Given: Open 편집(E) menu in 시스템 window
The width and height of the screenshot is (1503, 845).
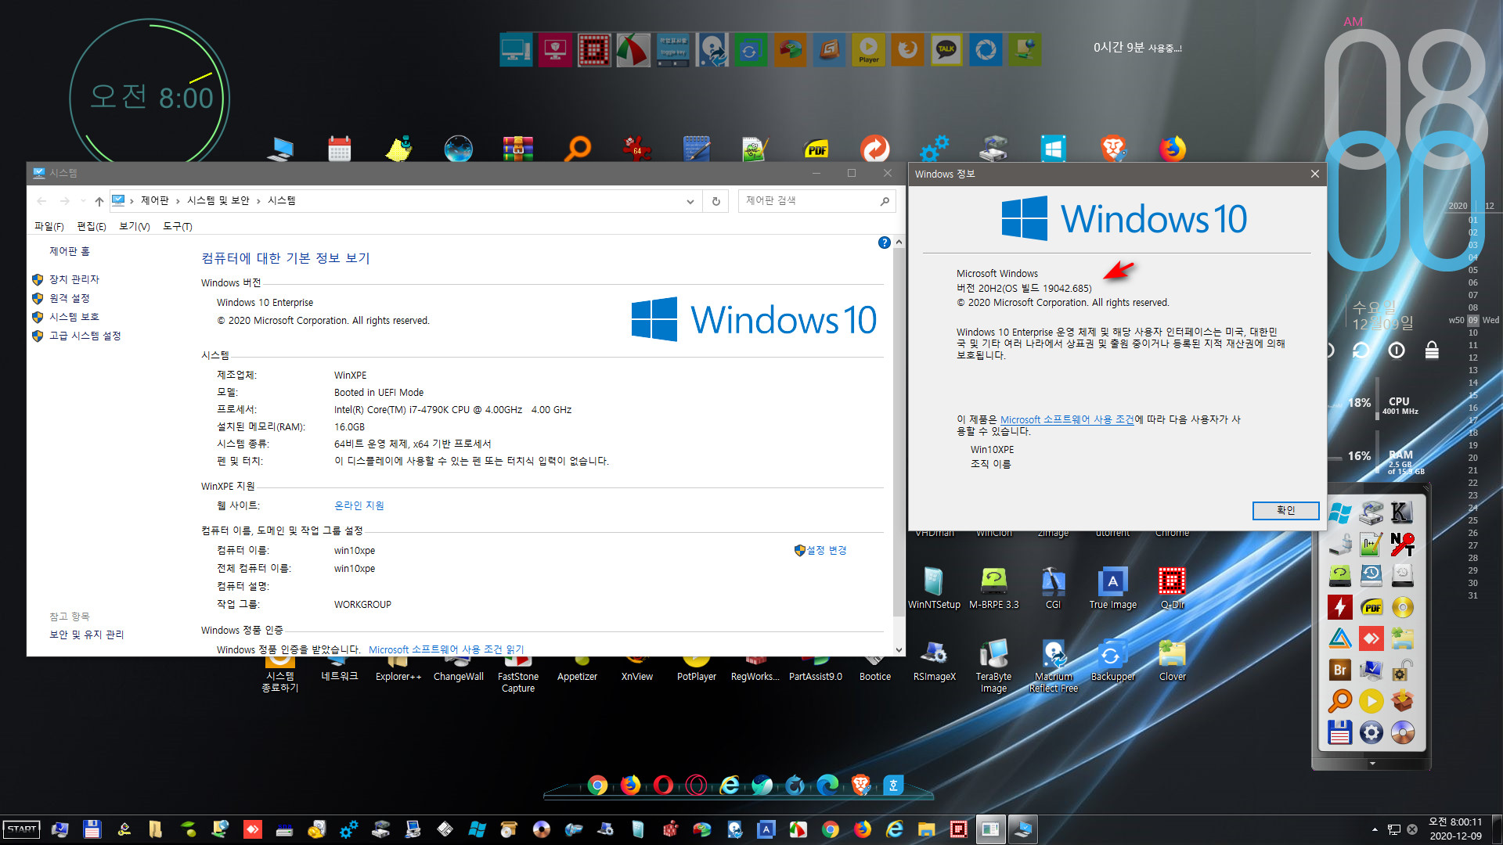Looking at the screenshot, I should [x=92, y=226].
